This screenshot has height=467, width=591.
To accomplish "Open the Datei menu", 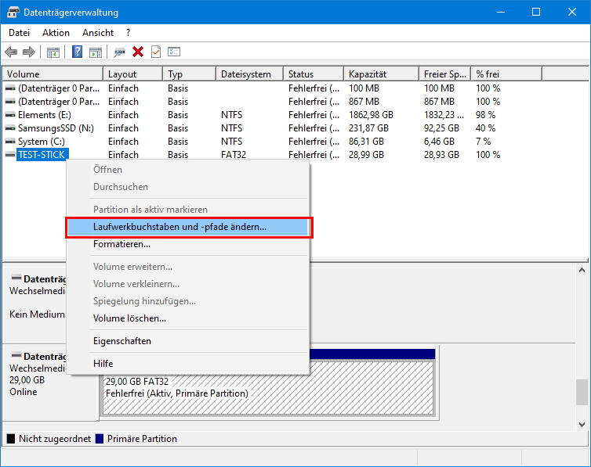I will tap(20, 33).
